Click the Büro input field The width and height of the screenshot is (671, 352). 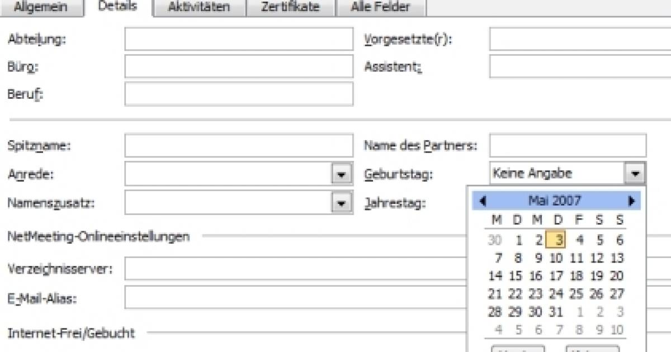239,66
